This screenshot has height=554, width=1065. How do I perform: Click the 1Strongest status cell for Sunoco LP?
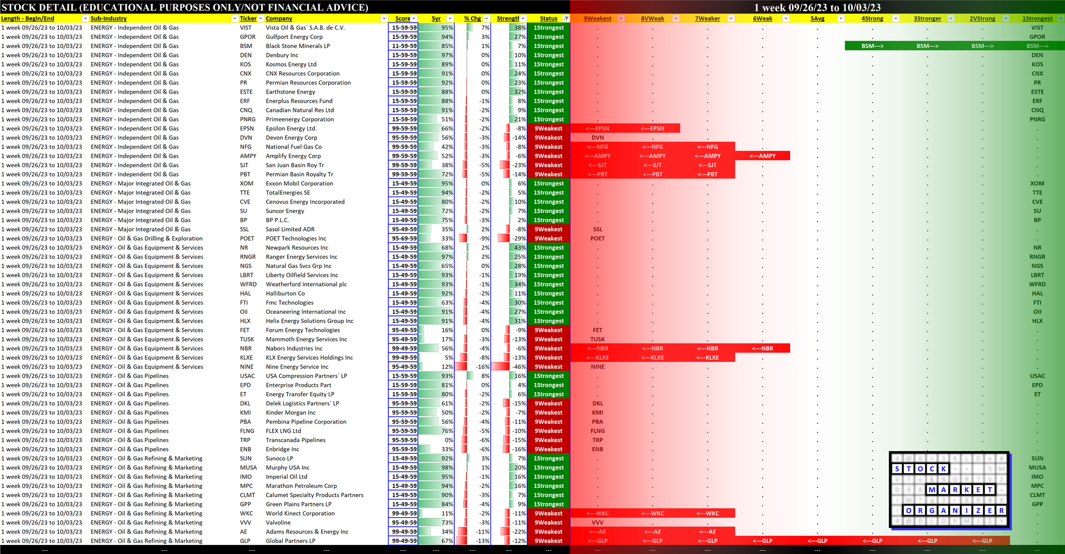click(548, 458)
